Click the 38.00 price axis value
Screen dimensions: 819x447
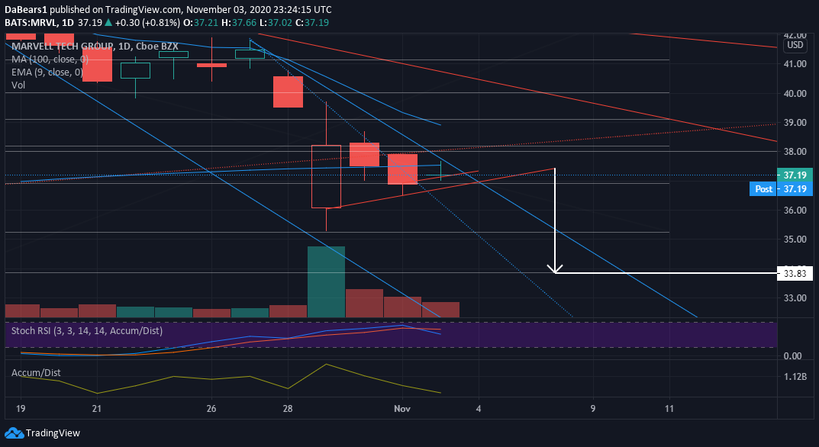point(795,152)
